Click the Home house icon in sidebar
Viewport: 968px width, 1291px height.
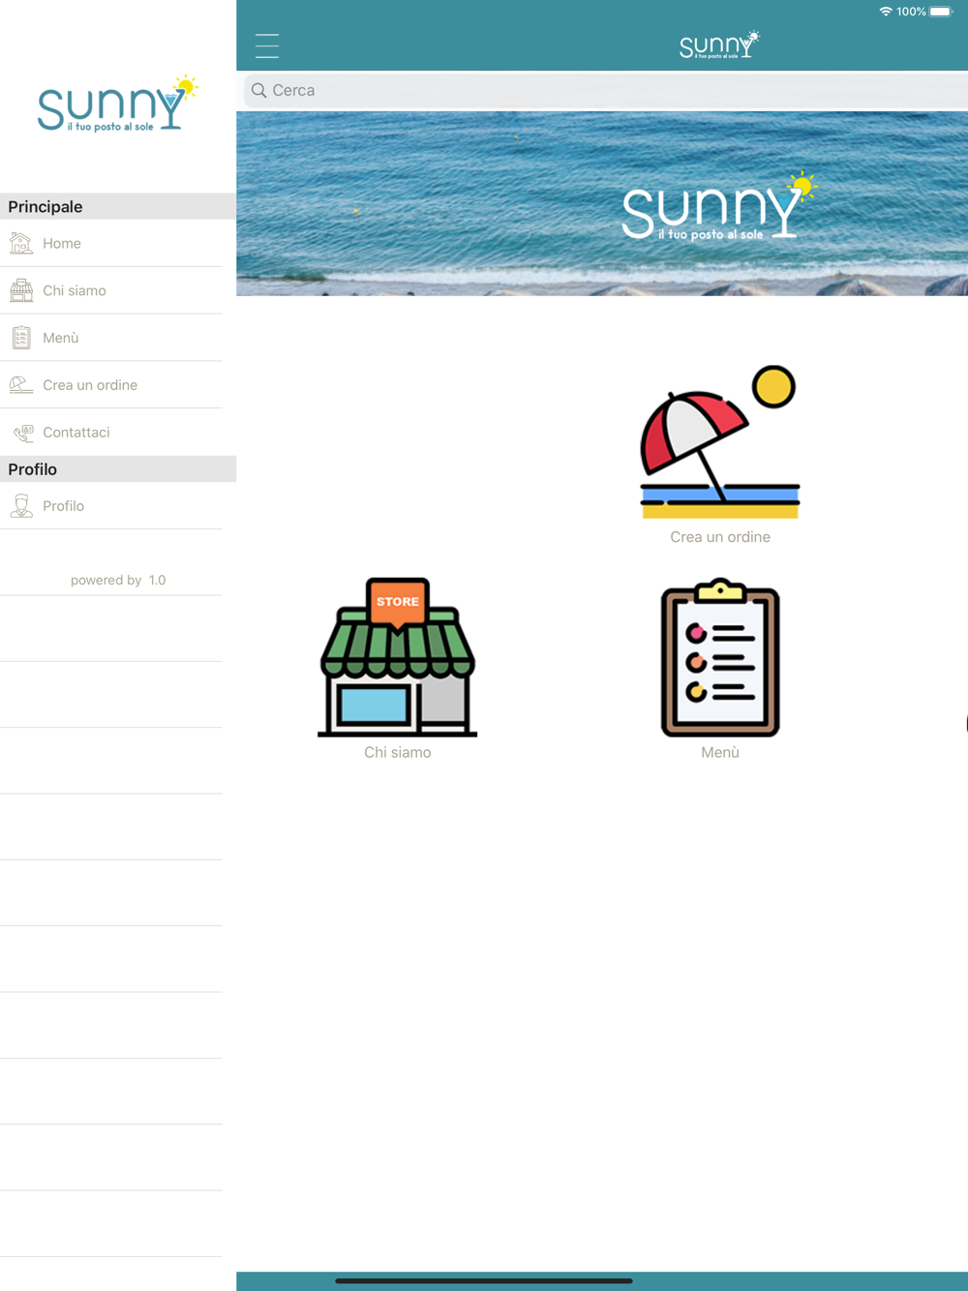click(21, 243)
